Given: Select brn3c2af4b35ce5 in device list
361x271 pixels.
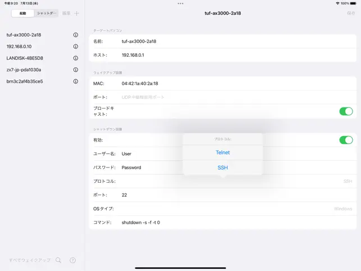Looking at the screenshot, I should 25,81.
